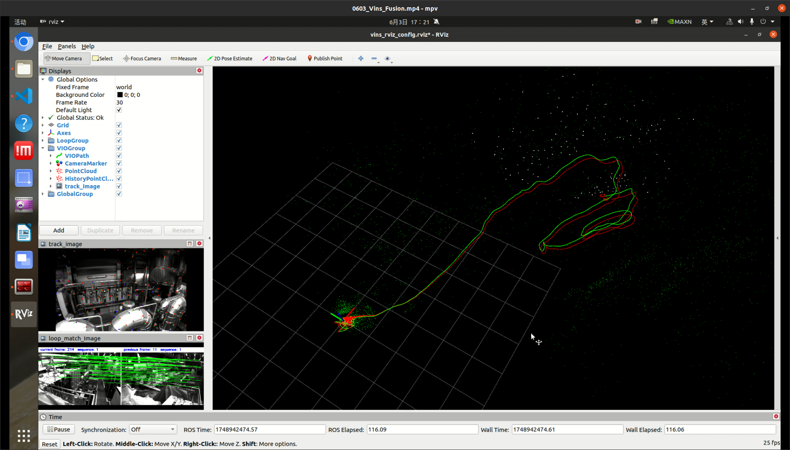
Task: Expand the Global Status row
Action: click(x=43, y=118)
